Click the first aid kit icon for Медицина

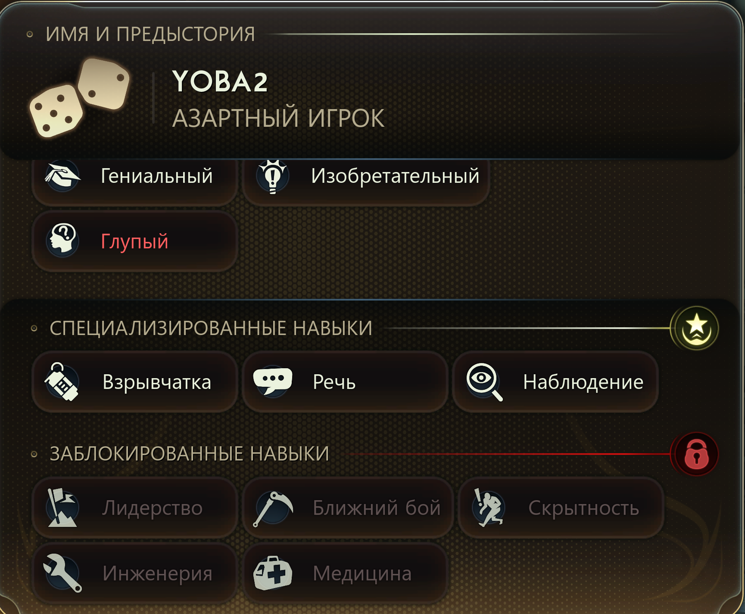click(273, 573)
